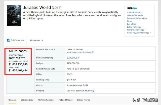Click the Budget row label
Viewport: 161px width, 105px height.
[39, 63]
